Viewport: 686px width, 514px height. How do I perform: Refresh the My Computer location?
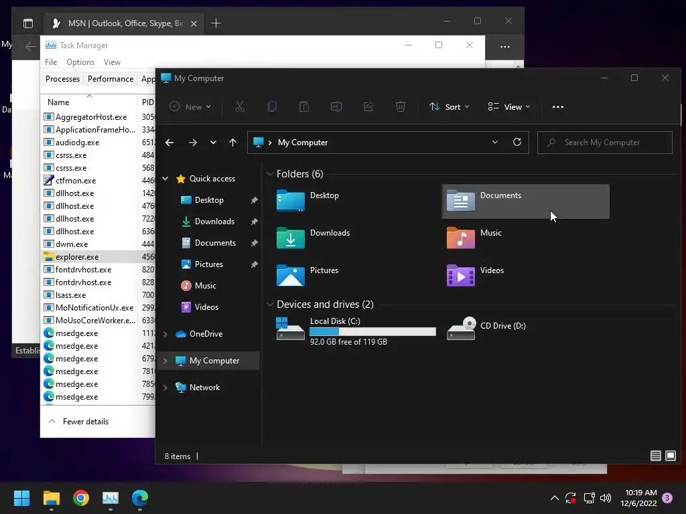tap(517, 142)
